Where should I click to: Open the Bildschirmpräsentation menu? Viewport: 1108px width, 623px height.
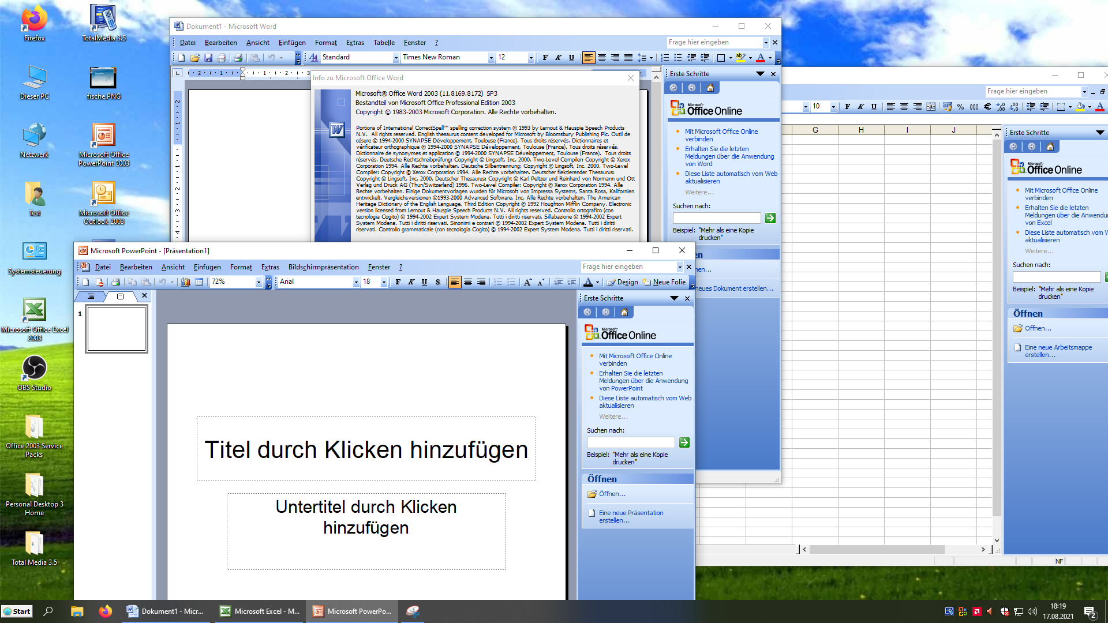(323, 267)
